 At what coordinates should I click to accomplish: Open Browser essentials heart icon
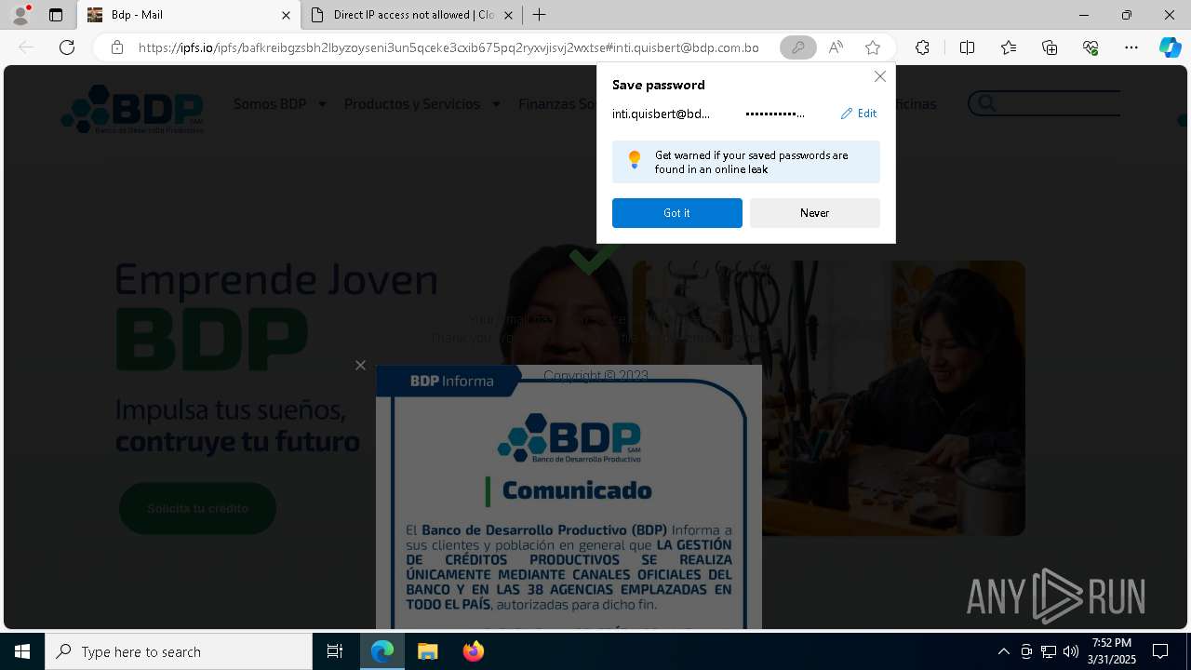1091,47
